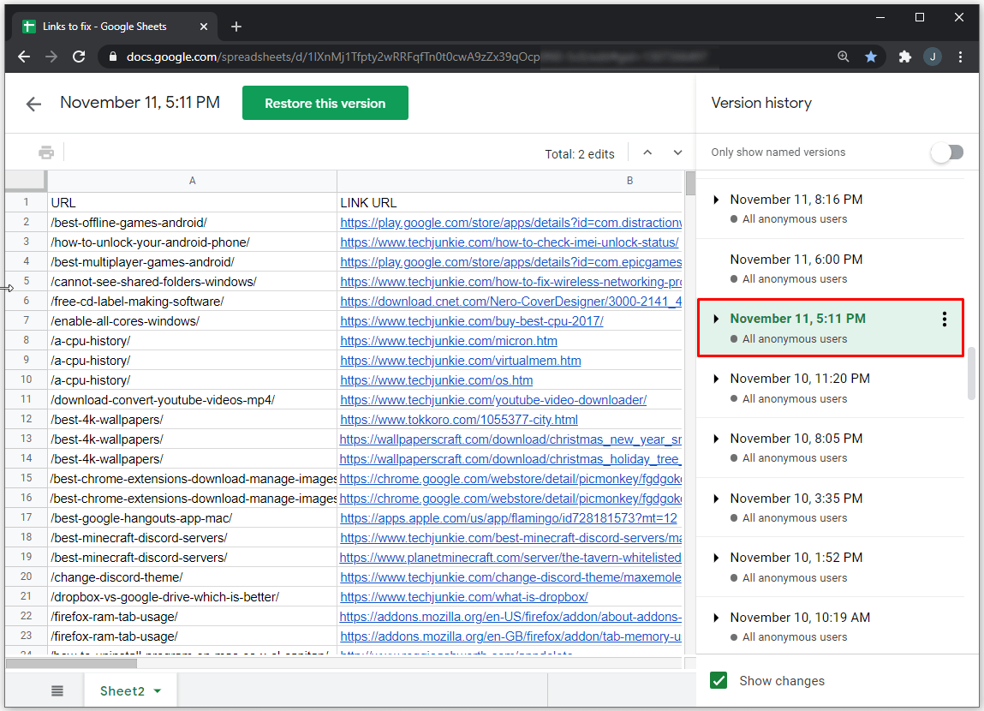Image resolution: width=984 pixels, height=711 pixels.
Task: Open the techjunkie micron.htm link
Action: pyautogui.click(x=448, y=341)
